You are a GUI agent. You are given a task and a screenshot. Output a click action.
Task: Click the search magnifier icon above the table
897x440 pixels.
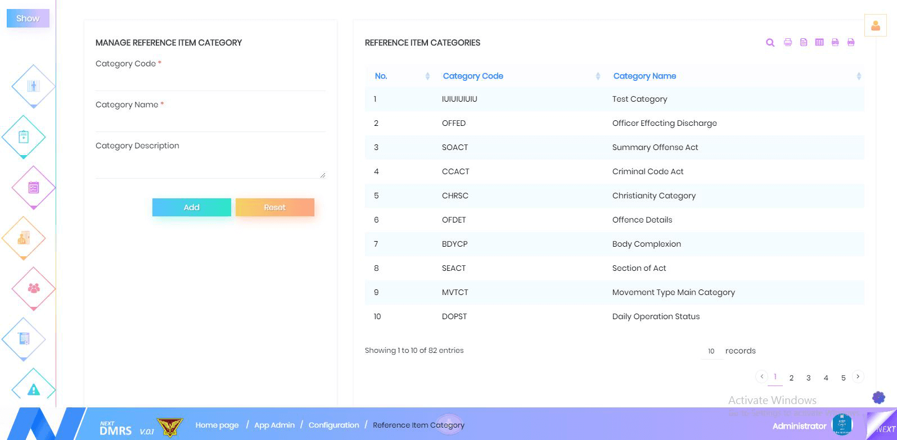[770, 43]
